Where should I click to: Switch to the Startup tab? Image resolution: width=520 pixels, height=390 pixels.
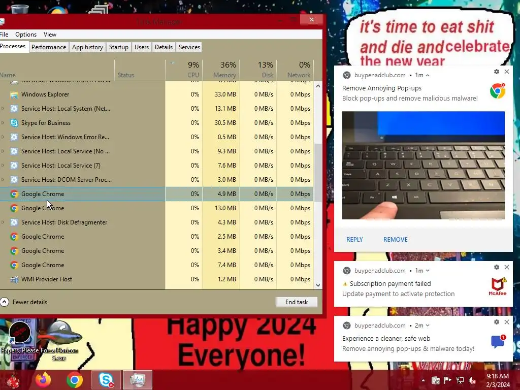pyautogui.click(x=119, y=47)
